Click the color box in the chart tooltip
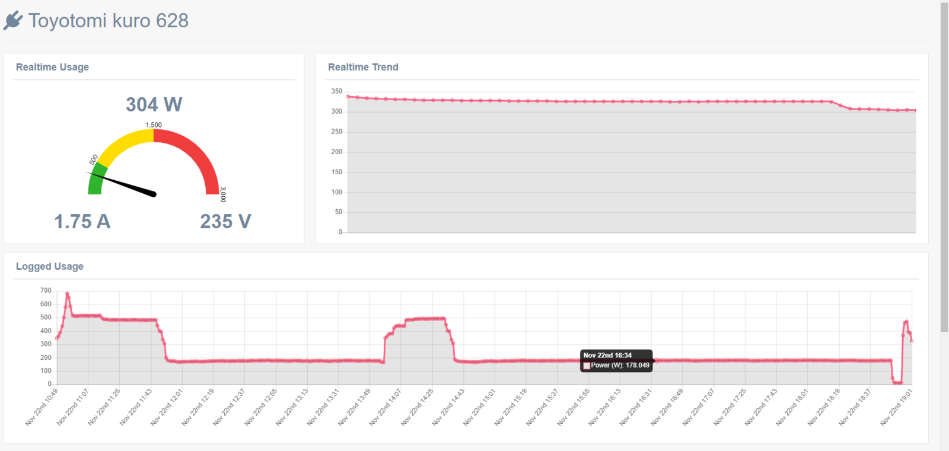The width and height of the screenshot is (949, 451). tap(587, 366)
